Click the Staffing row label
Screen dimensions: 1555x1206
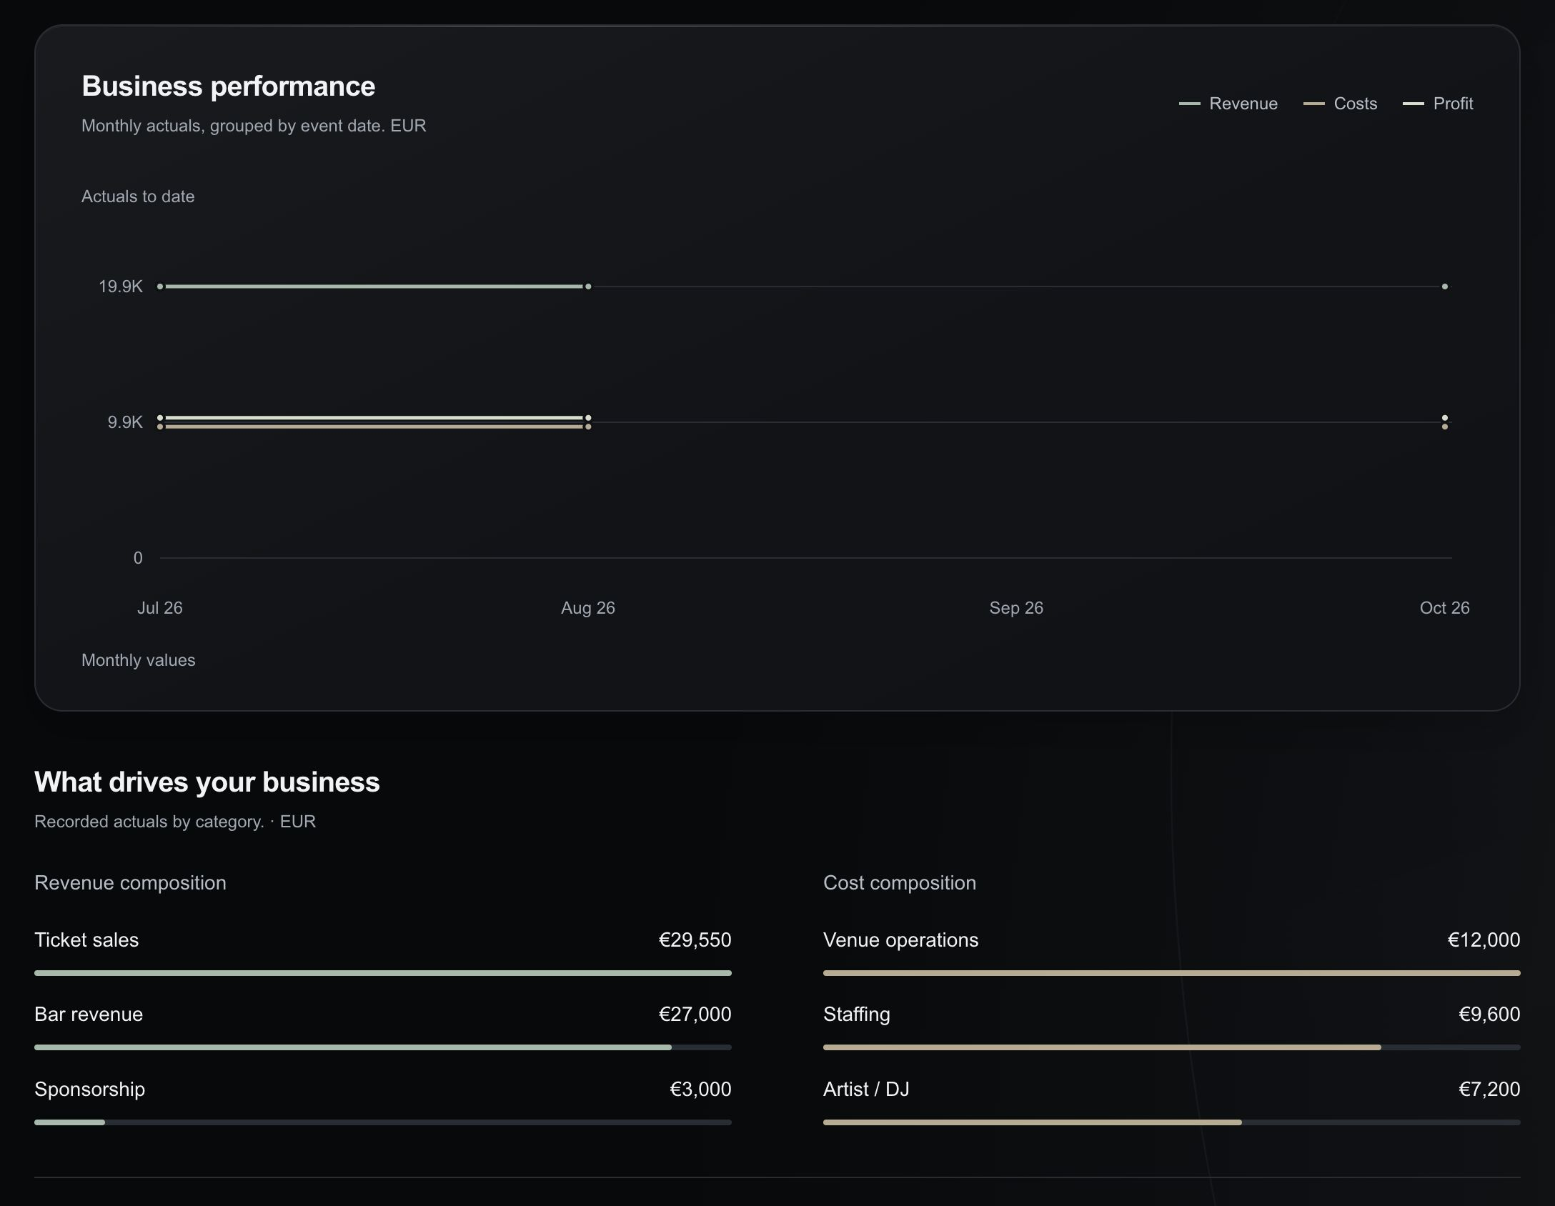coord(857,1015)
